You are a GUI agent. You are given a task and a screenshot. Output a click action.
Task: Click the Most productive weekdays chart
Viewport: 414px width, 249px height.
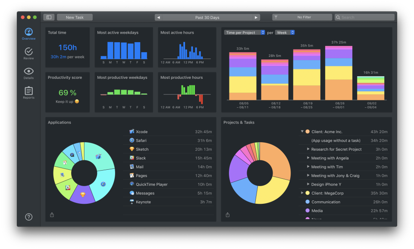124,92
